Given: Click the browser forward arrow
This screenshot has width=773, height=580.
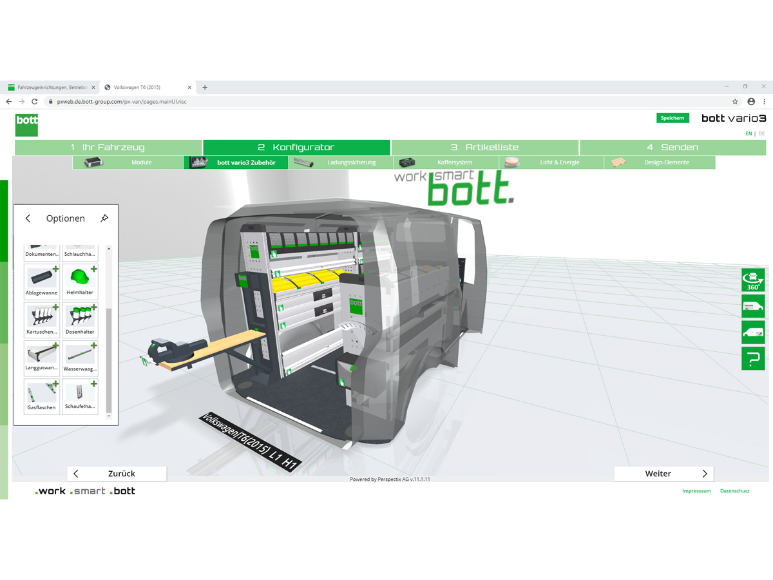Looking at the screenshot, I should (22, 101).
